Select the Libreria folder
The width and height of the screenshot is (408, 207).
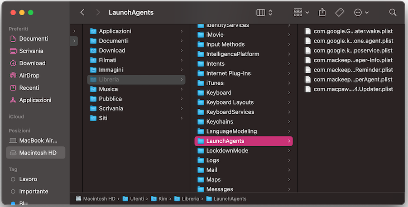pos(136,79)
